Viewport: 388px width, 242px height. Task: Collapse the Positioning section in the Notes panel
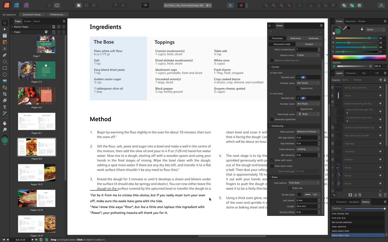(x=270, y=126)
